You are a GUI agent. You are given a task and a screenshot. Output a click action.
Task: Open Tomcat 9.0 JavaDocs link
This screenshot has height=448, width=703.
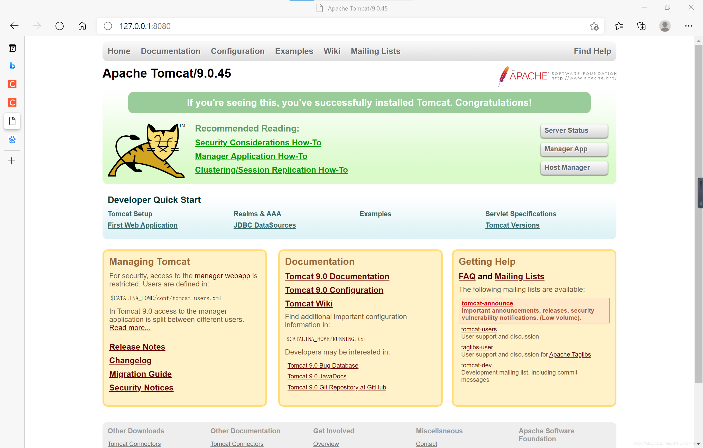pyautogui.click(x=317, y=377)
